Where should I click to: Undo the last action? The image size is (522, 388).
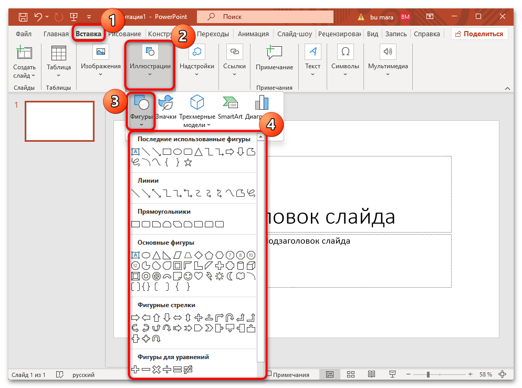click(x=38, y=17)
